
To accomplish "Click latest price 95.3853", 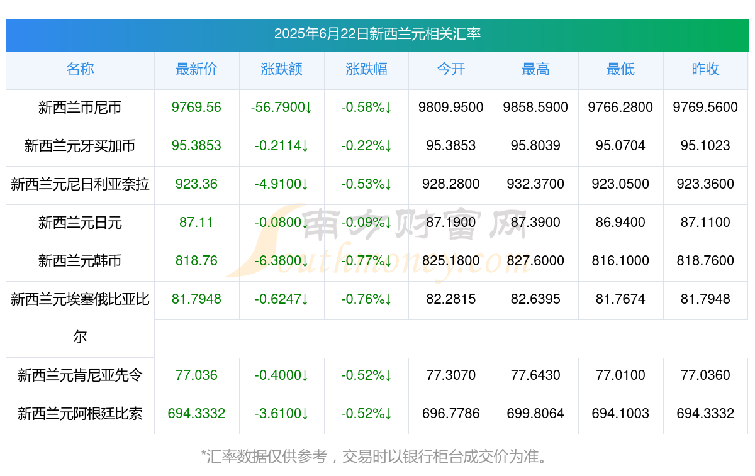I will coord(196,146).
